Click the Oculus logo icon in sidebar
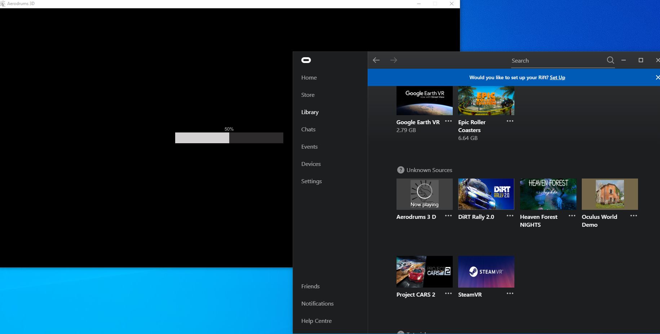This screenshot has height=334, width=660. pyautogui.click(x=306, y=60)
